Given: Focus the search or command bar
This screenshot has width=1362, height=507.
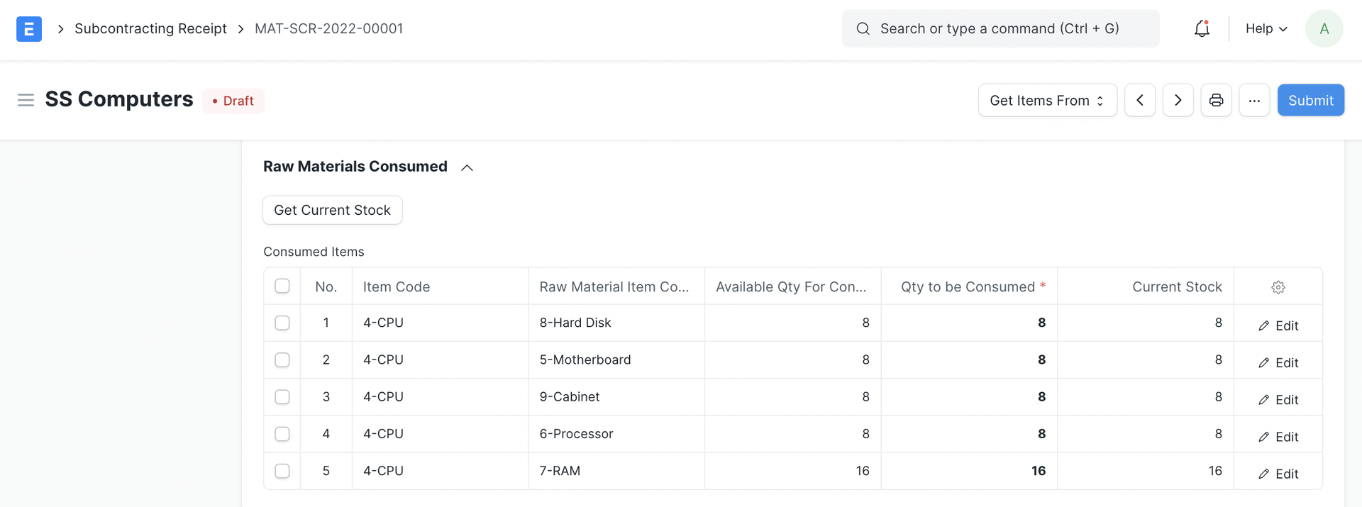Looking at the screenshot, I should tap(1000, 29).
